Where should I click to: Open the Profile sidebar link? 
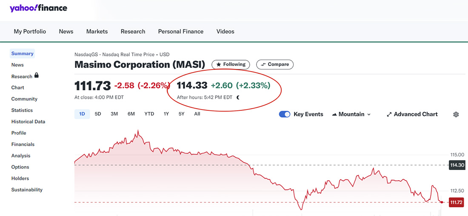(x=19, y=133)
